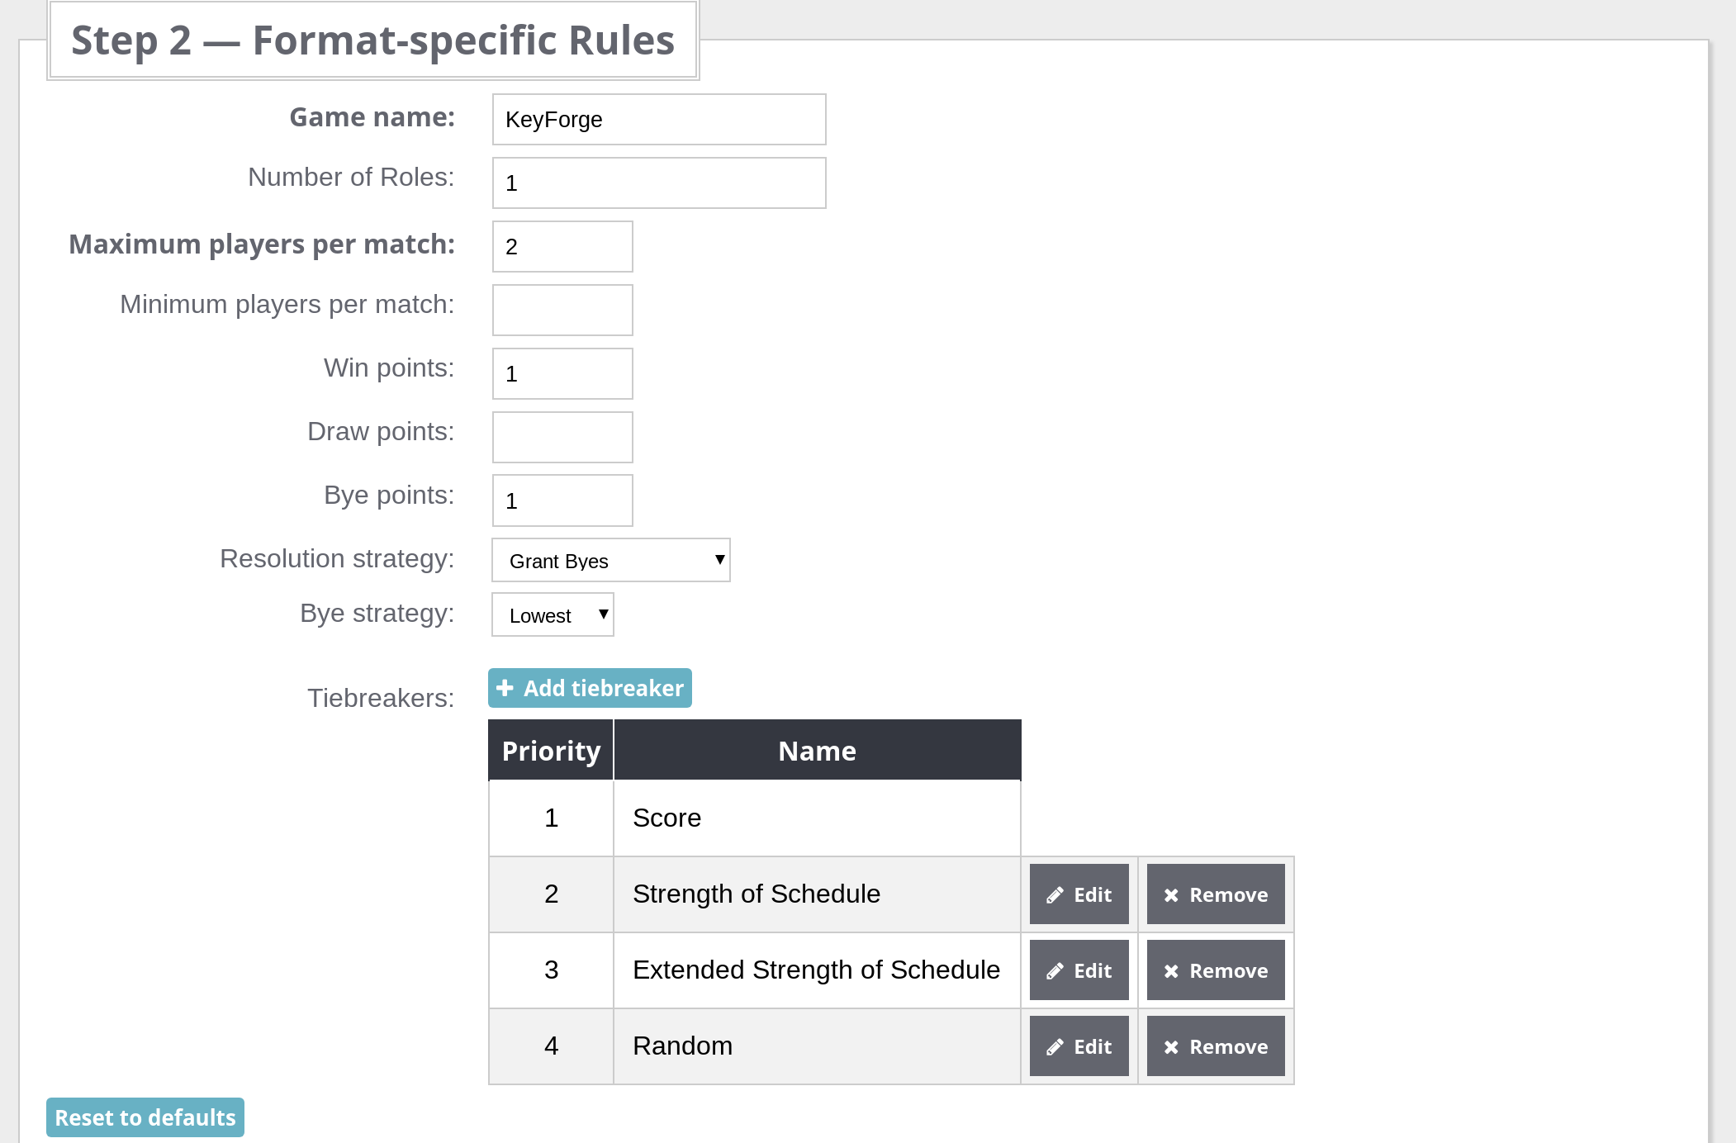Click the Number of Roles field

[x=658, y=183]
